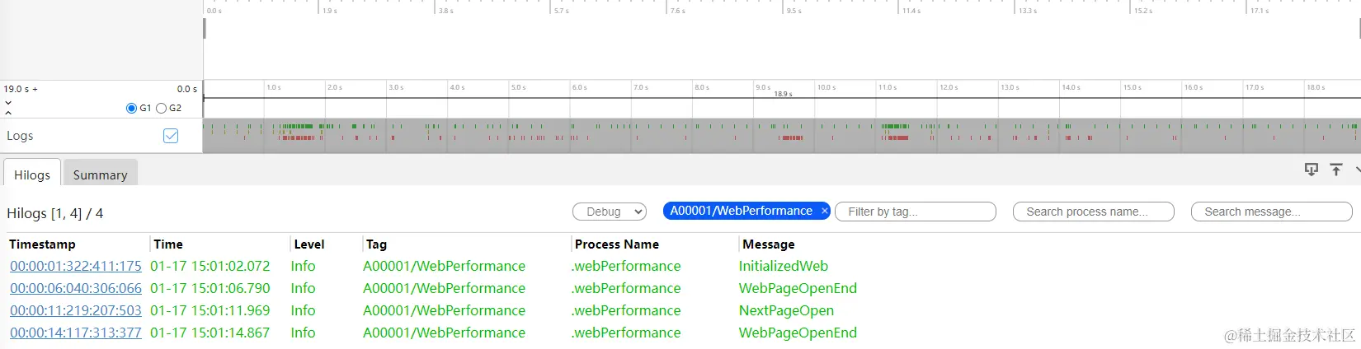Click the 10.0 s mark on timeline ruler
The image size is (1361, 349).
tap(826, 87)
